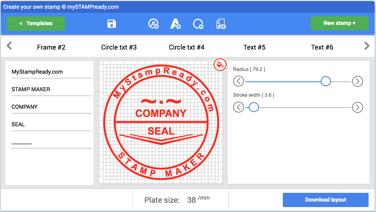Click the STAMP MAKER text field
Screen dimensions: 376x212
click(x=51, y=90)
